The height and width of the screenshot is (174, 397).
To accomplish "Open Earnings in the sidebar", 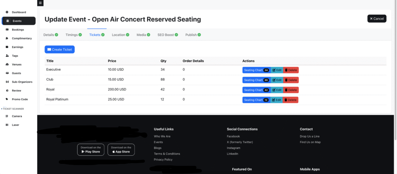I will 17,47.
